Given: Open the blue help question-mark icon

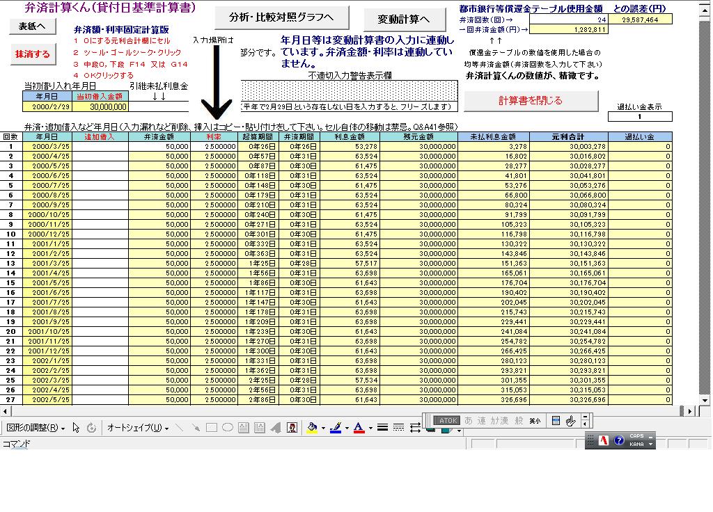Looking at the screenshot, I should pos(618,440).
